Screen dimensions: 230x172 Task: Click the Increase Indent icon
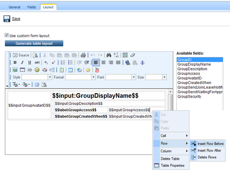click(87, 63)
